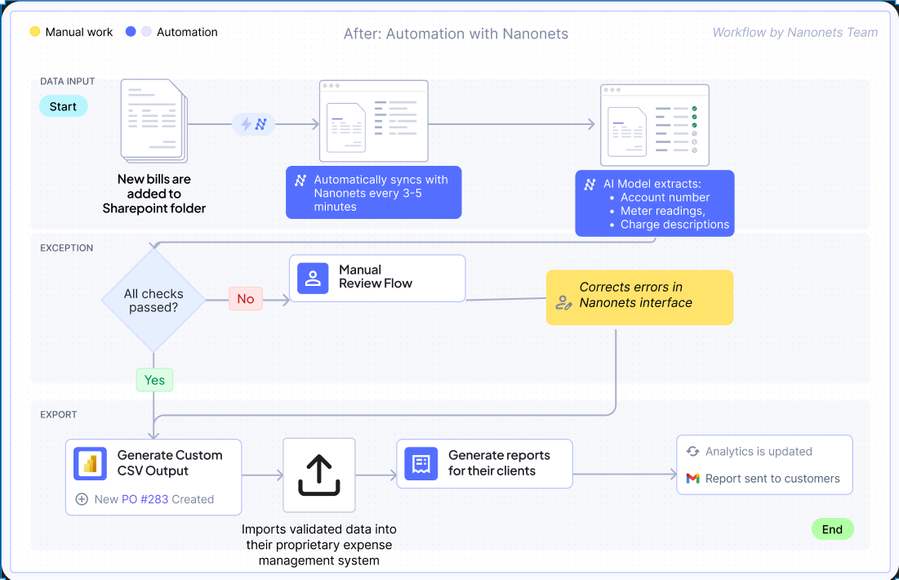
Task: Click the Meter readings bullet
Action: point(662,211)
